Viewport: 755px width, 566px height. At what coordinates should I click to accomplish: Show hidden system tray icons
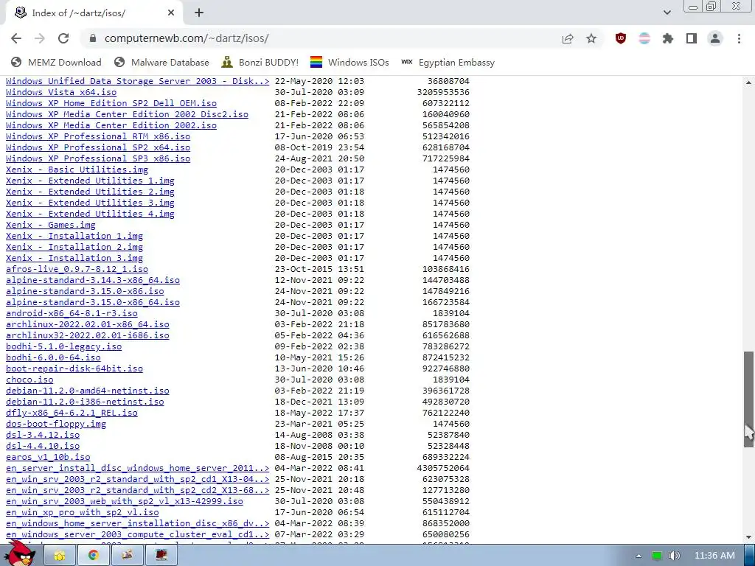coord(639,556)
